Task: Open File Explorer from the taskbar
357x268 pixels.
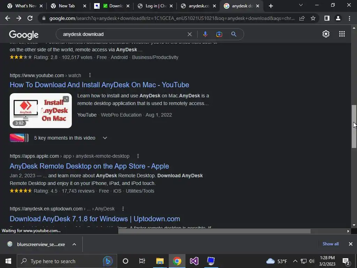Action: point(160,261)
